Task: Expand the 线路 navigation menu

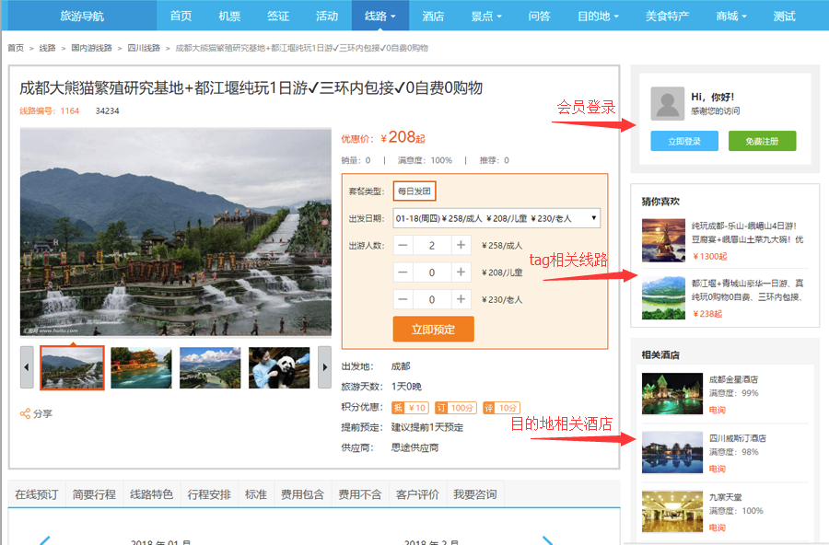Action: (x=379, y=16)
